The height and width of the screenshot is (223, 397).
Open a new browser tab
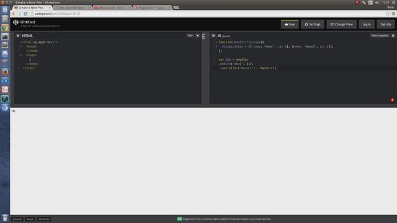coord(176,7)
